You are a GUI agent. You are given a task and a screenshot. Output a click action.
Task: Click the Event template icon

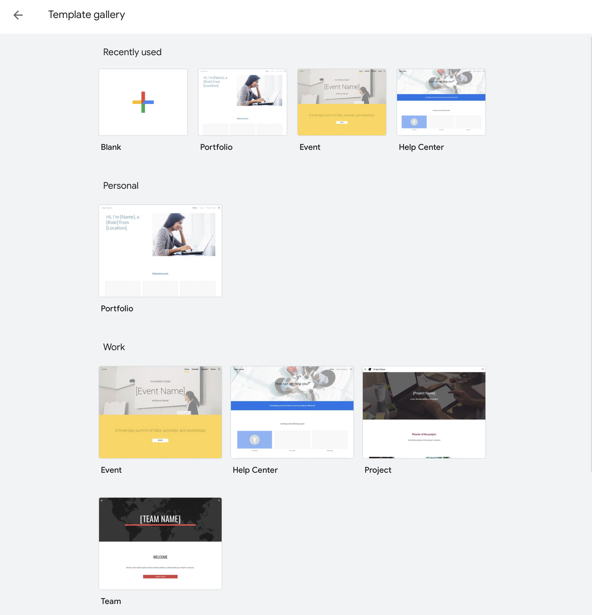pyautogui.click(x=342, y=102)
